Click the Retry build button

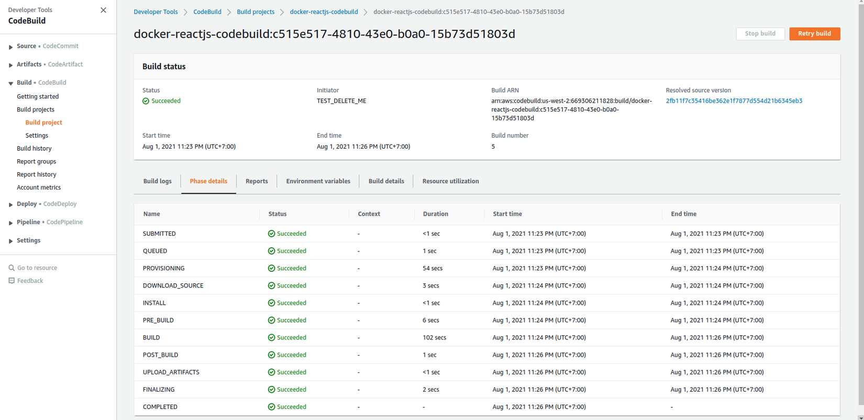814,34
